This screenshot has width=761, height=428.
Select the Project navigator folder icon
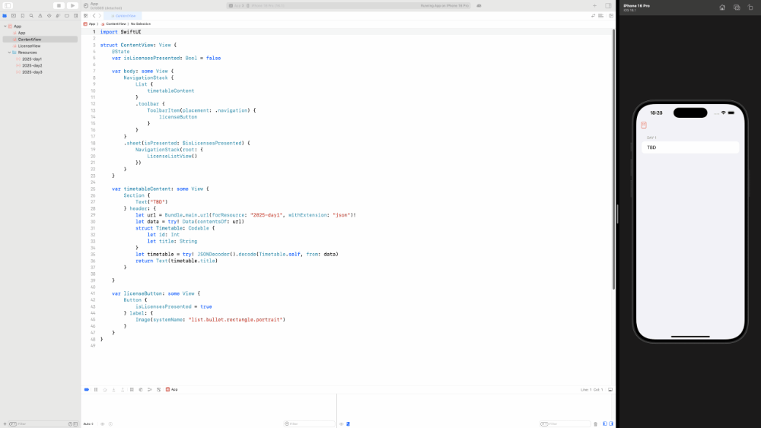(x=5, y=16)
